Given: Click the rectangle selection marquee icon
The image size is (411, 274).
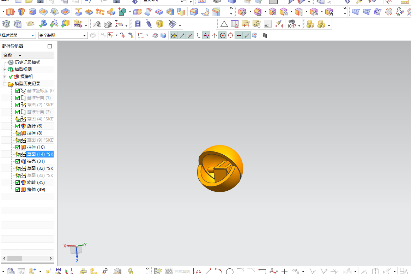Looking at the screenshot, I should (141, 35).
